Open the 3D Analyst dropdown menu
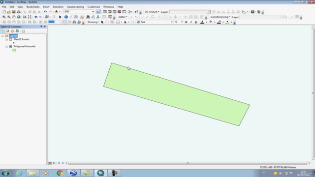Viewport: 315px width, 177px height. tap(152, 12)
